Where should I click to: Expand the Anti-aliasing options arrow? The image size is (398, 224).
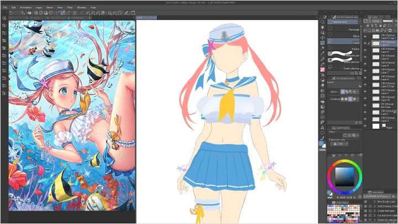(358, 99)
